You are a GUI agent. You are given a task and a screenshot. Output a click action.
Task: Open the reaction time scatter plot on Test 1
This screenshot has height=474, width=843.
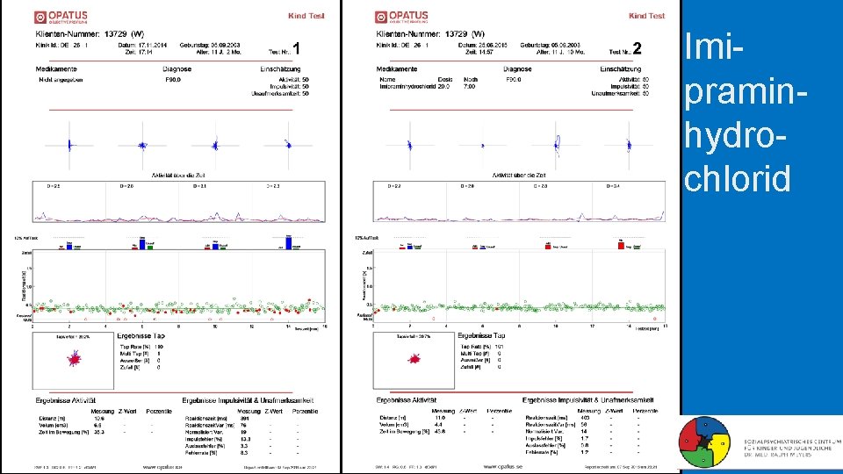pos(178,286)
